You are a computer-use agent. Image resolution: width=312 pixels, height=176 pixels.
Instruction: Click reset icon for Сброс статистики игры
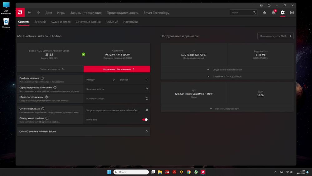click(x=147, y=98)
